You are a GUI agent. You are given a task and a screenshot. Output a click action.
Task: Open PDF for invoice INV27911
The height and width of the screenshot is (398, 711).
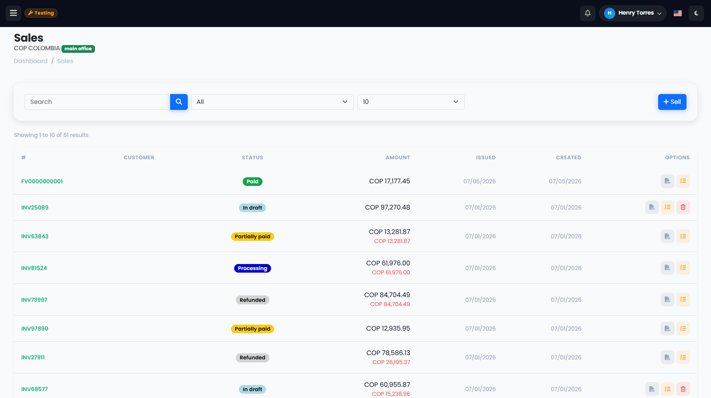(x=667, y=357)
